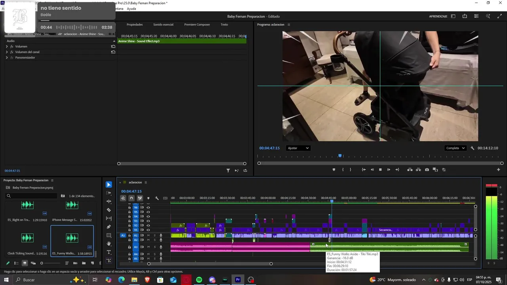Image resolution: width=507 pixels, height=285 pixels.
Task: Click Mark In bracket in Program monitor
Action: [x=343, y=169]
